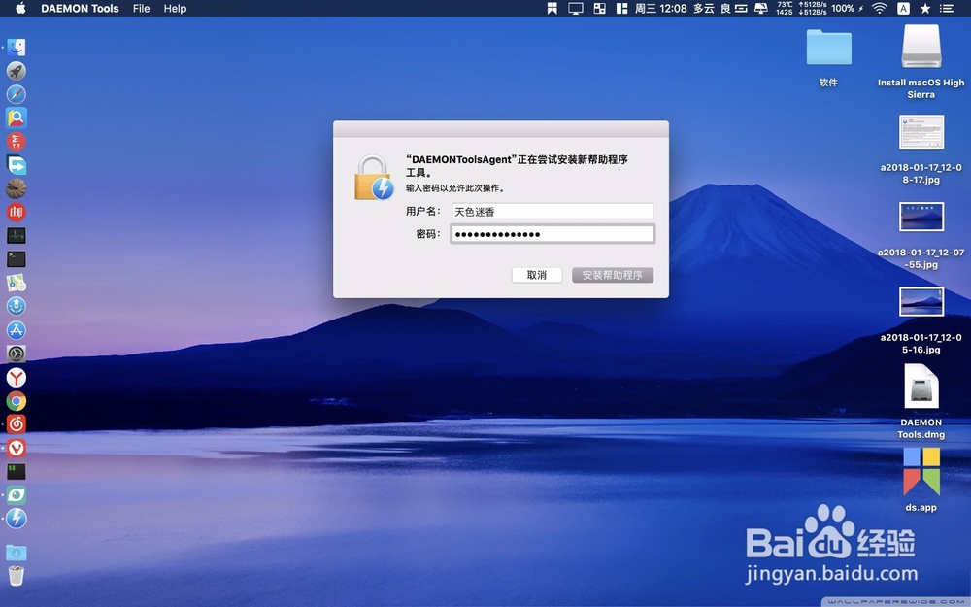Click the star icon in menu bar

pyautogui.click(x=924, y=8)
